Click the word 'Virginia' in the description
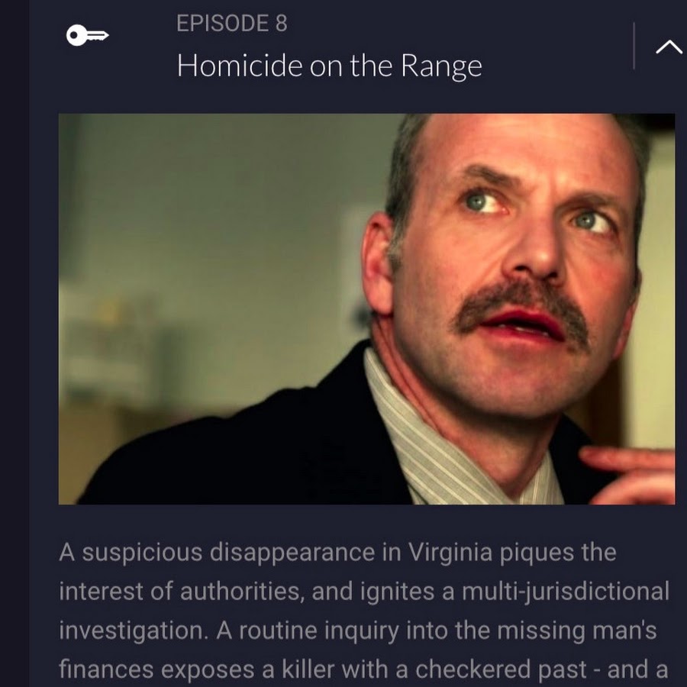 (450, 553)
